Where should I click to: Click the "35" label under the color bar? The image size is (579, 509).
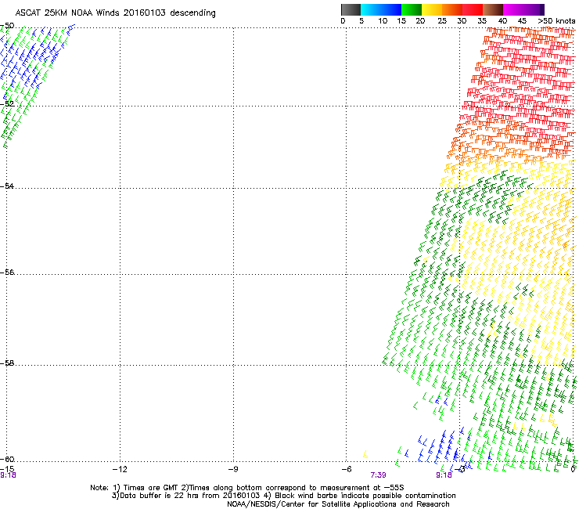482,21
